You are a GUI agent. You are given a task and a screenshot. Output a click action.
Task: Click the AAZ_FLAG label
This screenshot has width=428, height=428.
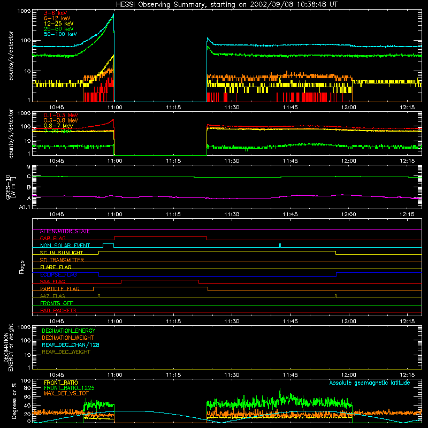click(x=52, y=296)
